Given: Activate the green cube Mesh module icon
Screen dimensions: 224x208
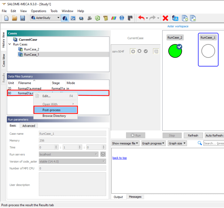Looking at the screenshot, I should (97, 18).
